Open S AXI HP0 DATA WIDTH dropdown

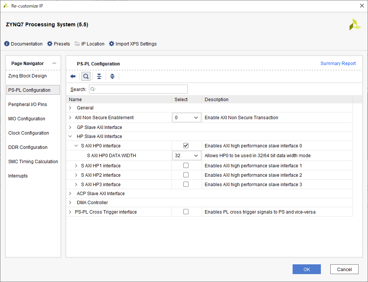click(187, 155)
